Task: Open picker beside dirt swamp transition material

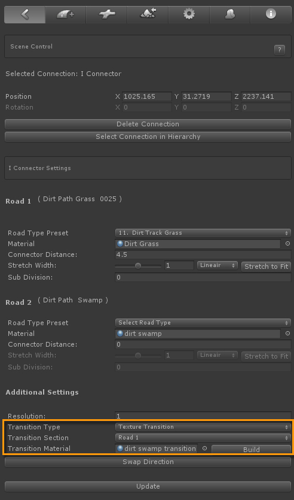Action: (204, 449)
